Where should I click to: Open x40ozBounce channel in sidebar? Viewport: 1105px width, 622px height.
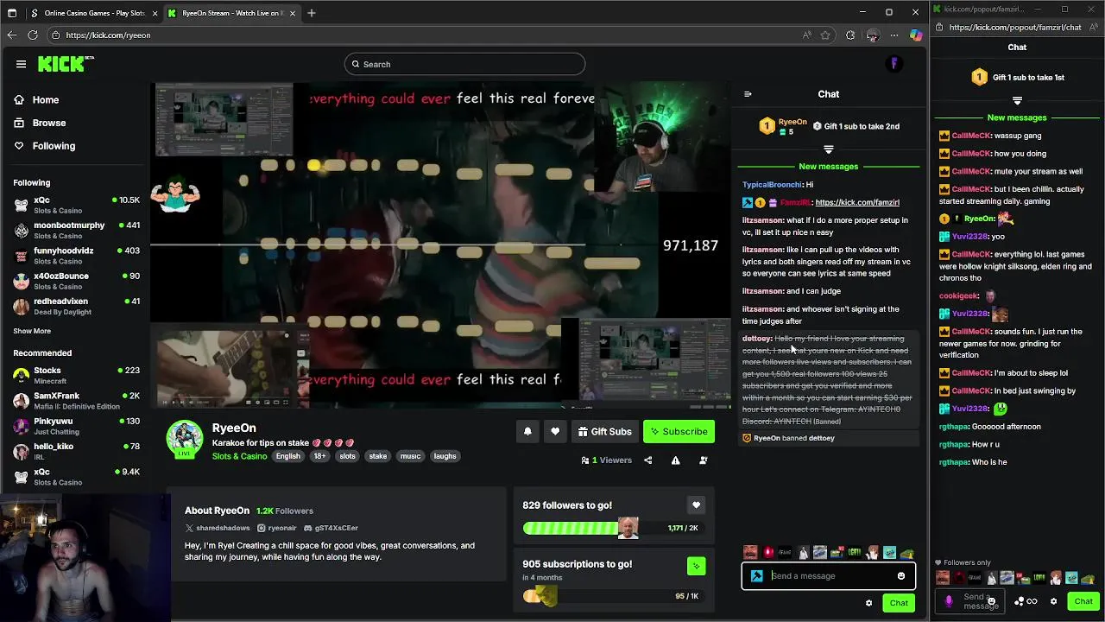pyautogui.click(x=77, y=281)
